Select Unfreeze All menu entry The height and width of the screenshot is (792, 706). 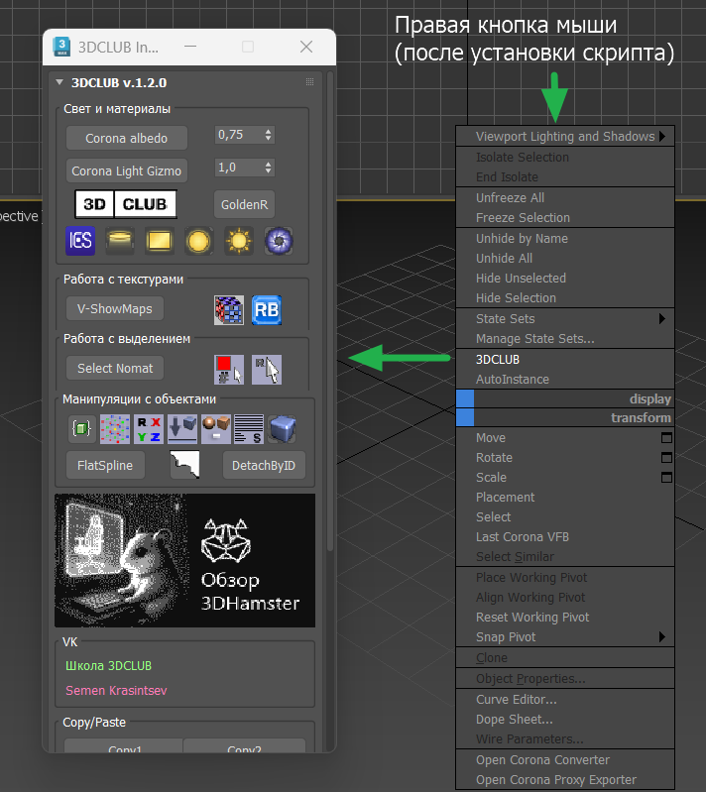pos(565,198)
